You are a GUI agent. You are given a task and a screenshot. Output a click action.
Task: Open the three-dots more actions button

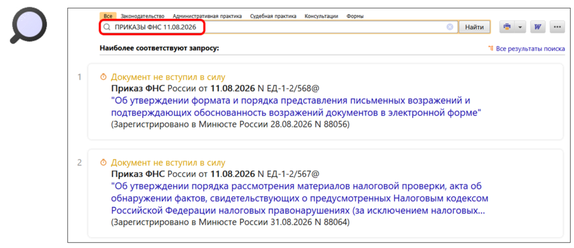557,27
